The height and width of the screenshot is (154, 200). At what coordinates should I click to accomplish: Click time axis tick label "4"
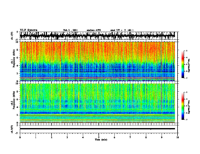[83, 137]
